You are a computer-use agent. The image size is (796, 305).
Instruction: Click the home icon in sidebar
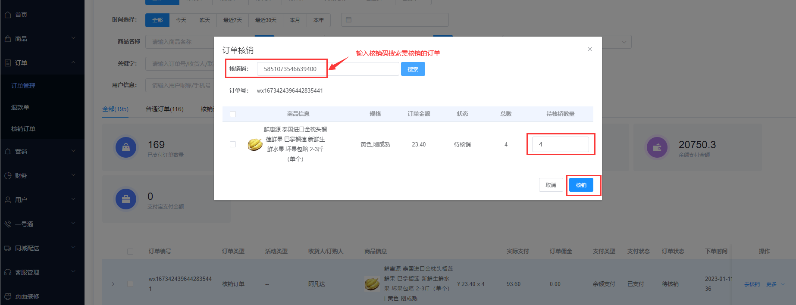[x=8, y=15]
